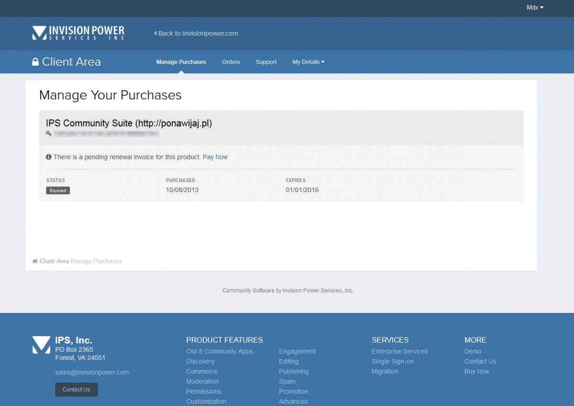Click the PO Box 2365 address line
574x406 pixels.
pyautogui.click(x=74, y=350)
